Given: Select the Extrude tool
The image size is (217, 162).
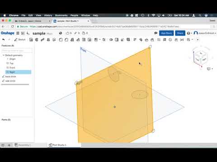Looking at the screenshot, I should (x=31, y=40).
